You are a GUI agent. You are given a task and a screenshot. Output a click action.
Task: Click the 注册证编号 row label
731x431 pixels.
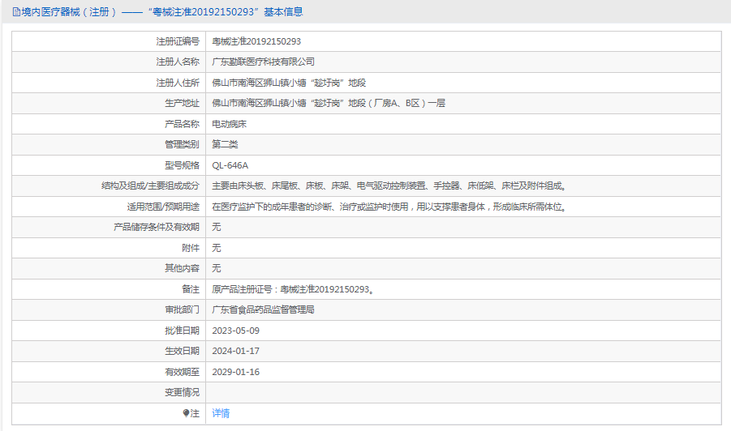(178, 41)
